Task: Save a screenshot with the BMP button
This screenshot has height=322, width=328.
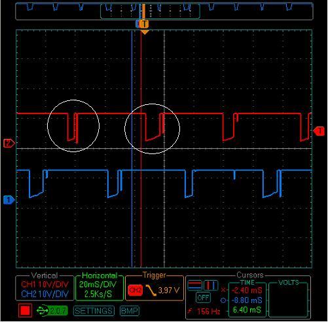Action: pos(129,310)
